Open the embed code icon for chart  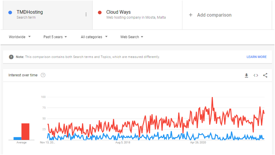pyautogui.click(x=256, y=75)
